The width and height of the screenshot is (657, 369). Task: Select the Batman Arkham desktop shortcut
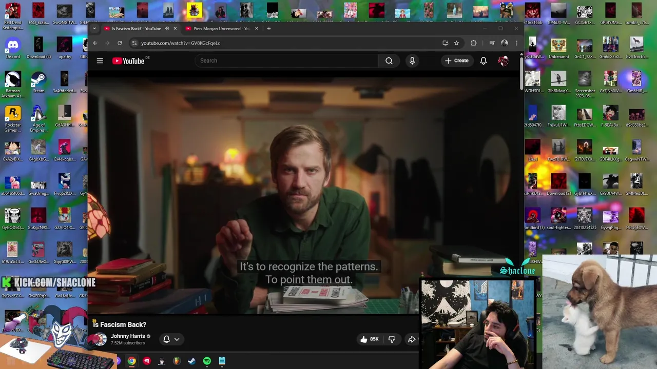coord(13,85)
